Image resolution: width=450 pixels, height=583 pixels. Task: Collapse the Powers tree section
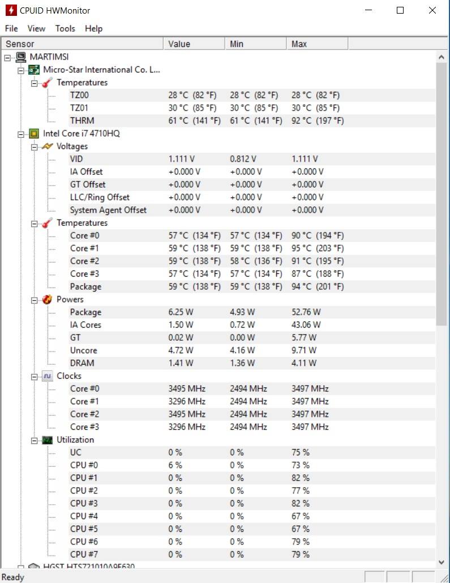point(35,300)
